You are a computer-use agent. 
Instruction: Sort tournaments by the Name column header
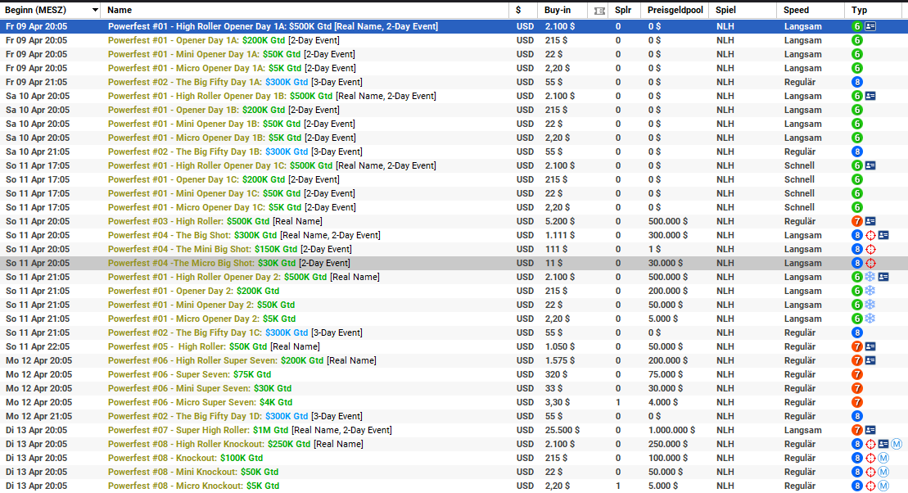[x=120, y=11]
